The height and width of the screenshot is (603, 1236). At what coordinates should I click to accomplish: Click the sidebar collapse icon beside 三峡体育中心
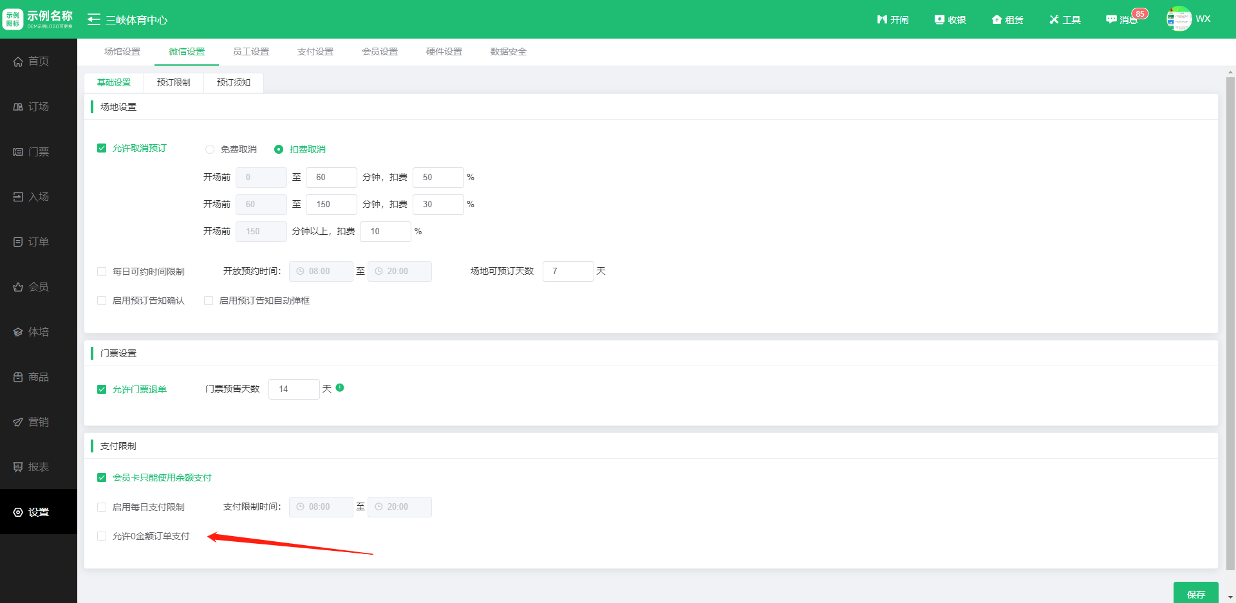(x=94, y=19)
